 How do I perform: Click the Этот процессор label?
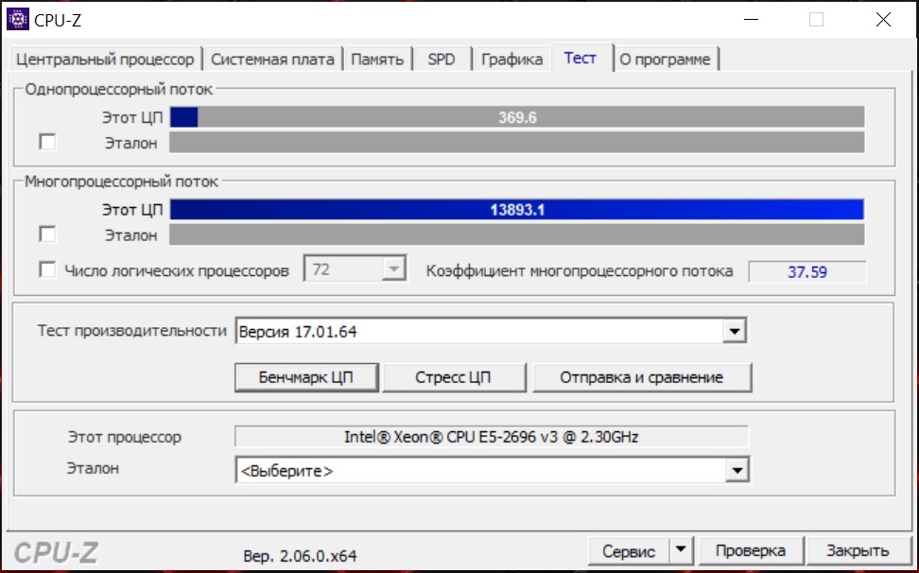(x=124, y=437)
